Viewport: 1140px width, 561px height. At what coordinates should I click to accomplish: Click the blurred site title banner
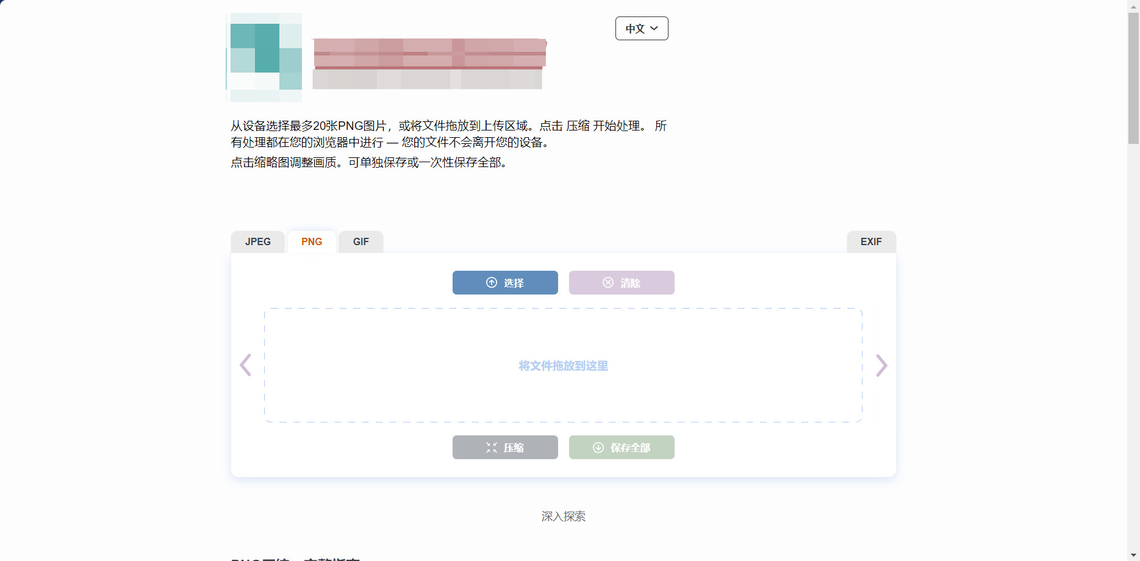tap(429, 63)
